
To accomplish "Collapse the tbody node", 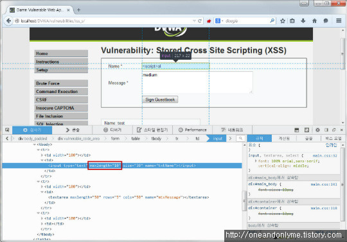I will [34, 144].
